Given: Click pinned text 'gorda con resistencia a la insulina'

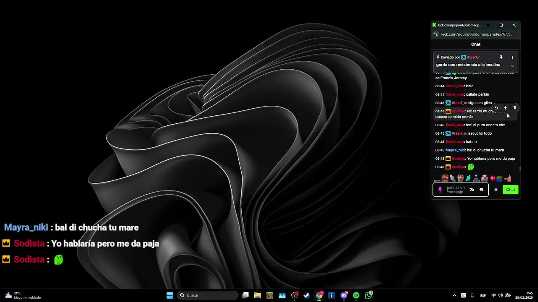Looking at the screenshot, I should point(468,65).
